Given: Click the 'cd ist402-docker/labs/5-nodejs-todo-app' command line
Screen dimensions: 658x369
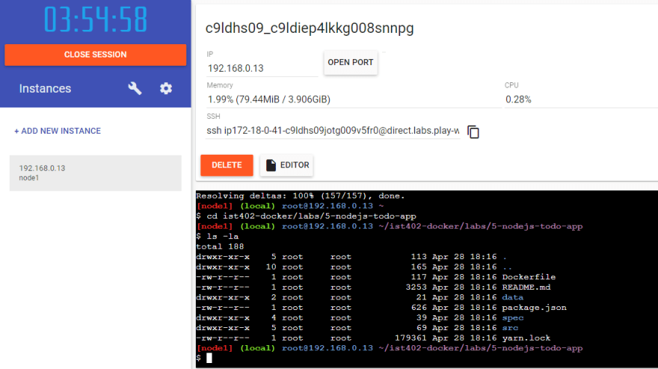Looking at the screenshot, I should [306, 217].
